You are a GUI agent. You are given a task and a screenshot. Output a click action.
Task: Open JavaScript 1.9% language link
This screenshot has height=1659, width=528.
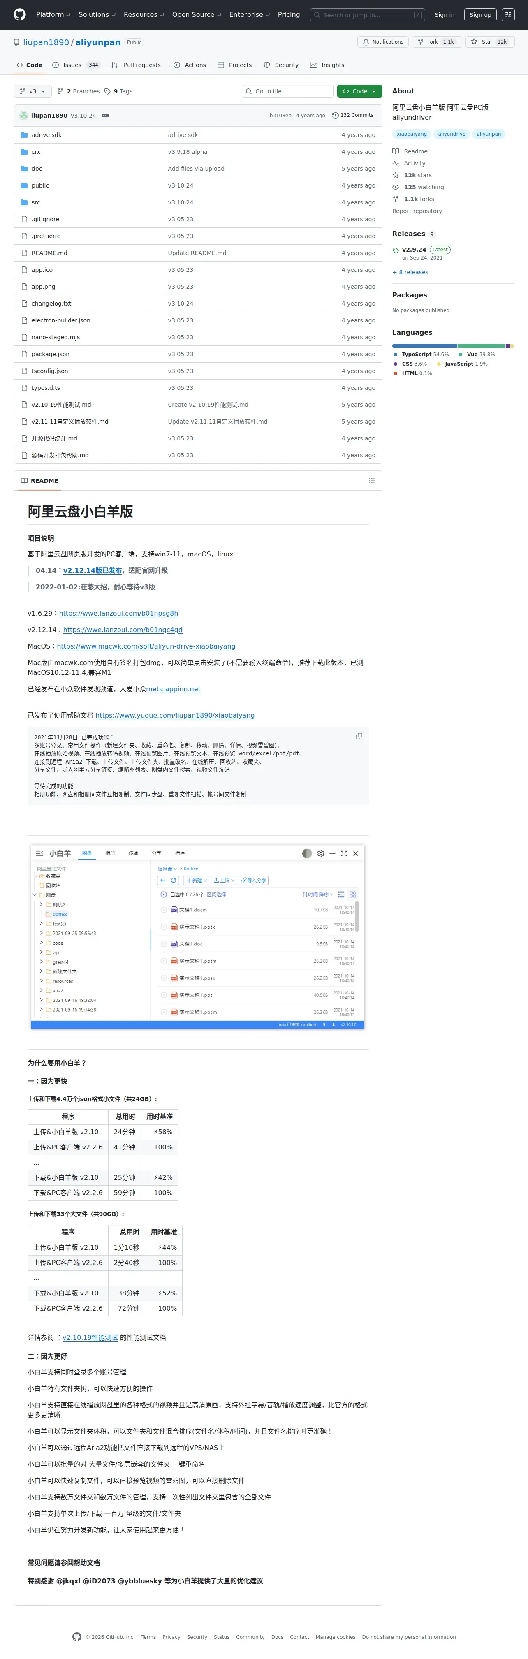point(462,364)
